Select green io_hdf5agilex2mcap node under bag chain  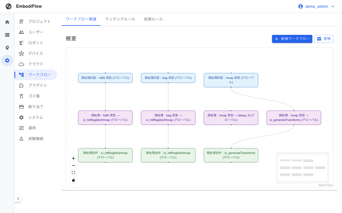(168, 155)
